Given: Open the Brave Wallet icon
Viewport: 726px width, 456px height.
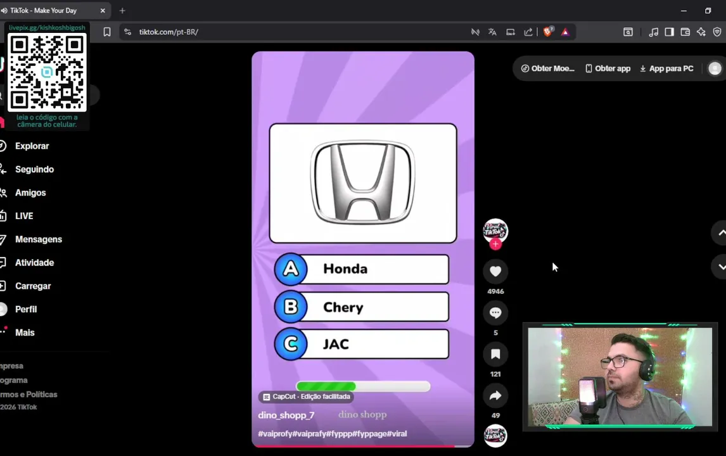Looking at the screenshot, I should click(x=685, y=32).
